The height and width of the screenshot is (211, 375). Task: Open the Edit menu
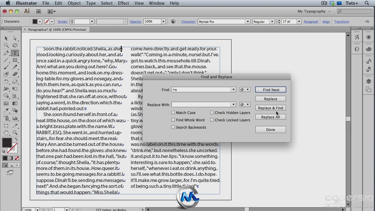(x=58, y=3)
